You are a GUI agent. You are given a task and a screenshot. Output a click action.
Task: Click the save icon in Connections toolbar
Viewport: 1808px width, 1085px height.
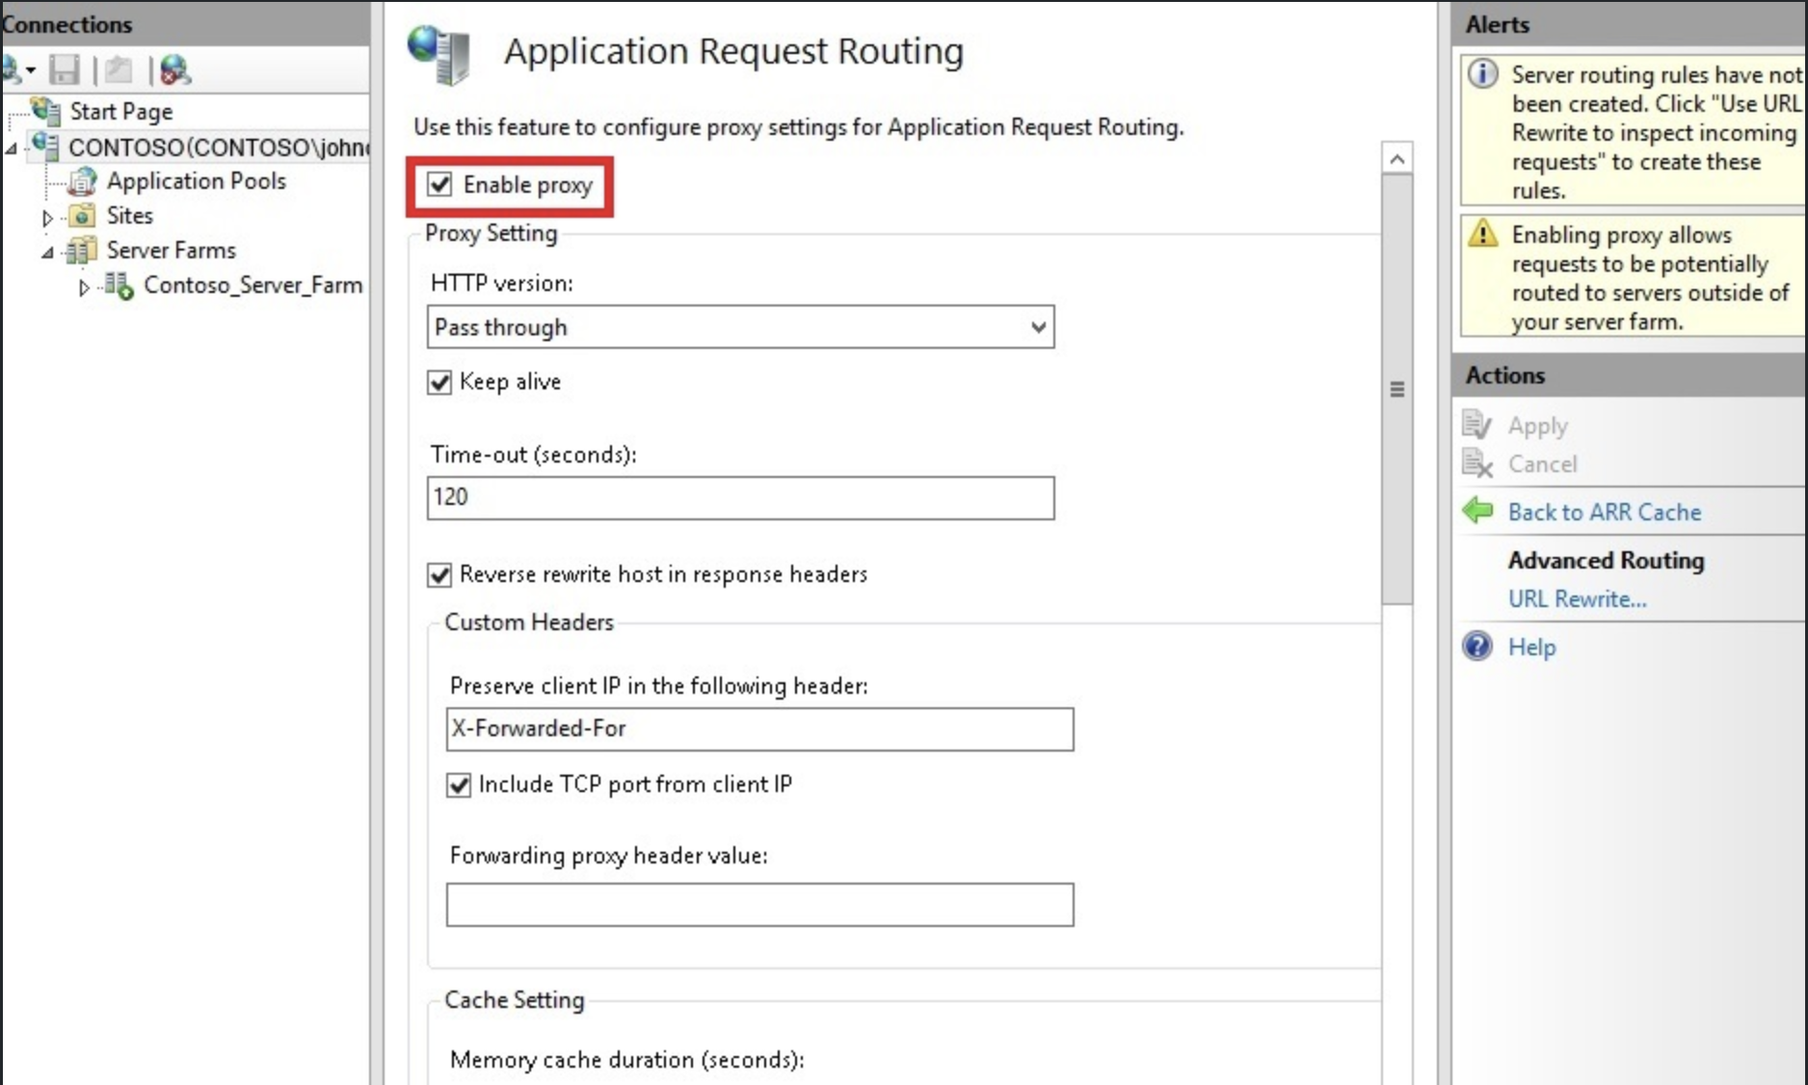65,69
